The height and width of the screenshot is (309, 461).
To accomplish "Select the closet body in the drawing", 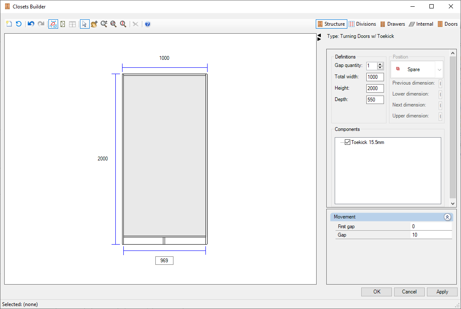I will click(165, 155).
